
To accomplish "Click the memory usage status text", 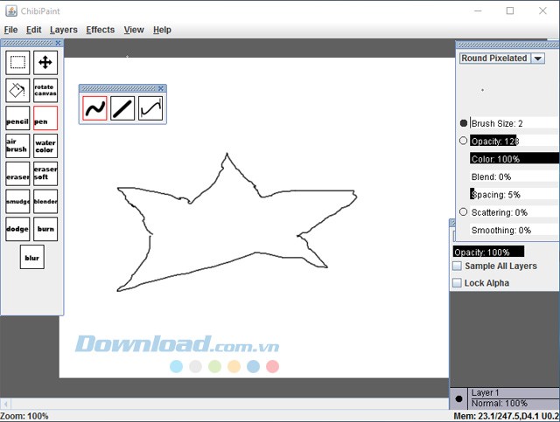I will click(506, 416).
